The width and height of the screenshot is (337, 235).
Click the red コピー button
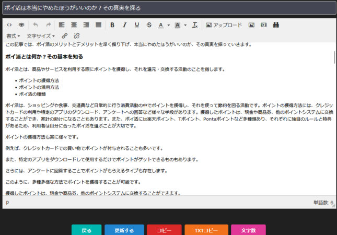pyautogui.click(x=164, y=230)
